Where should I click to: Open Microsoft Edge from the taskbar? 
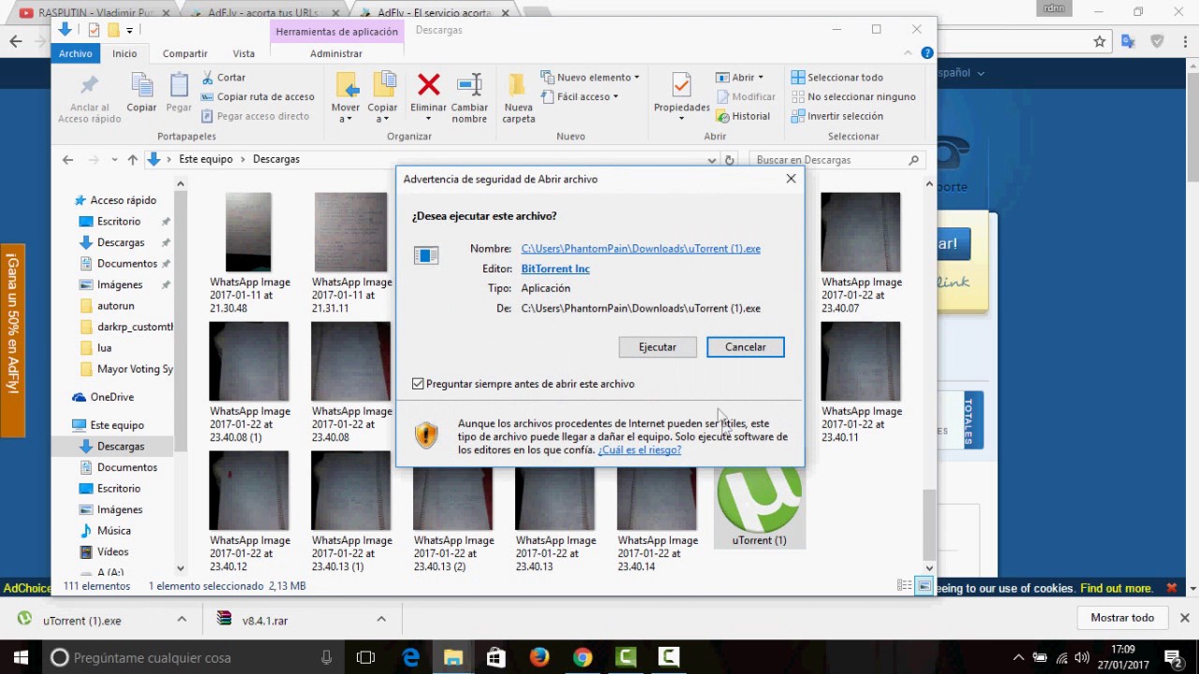pyautogui.click(x=411, y=657)
